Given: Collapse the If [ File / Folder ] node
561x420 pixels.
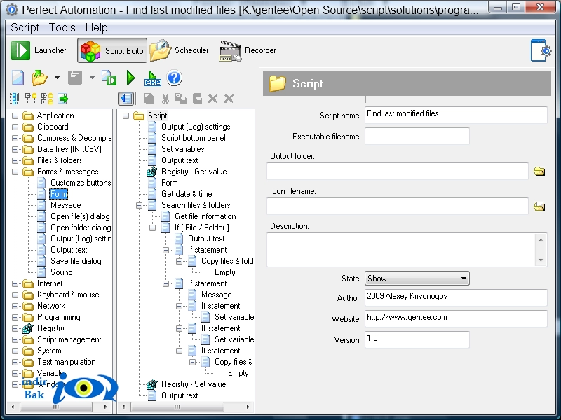Looking at the screenshot, I should pyautogui.click(x=152, y=228).
